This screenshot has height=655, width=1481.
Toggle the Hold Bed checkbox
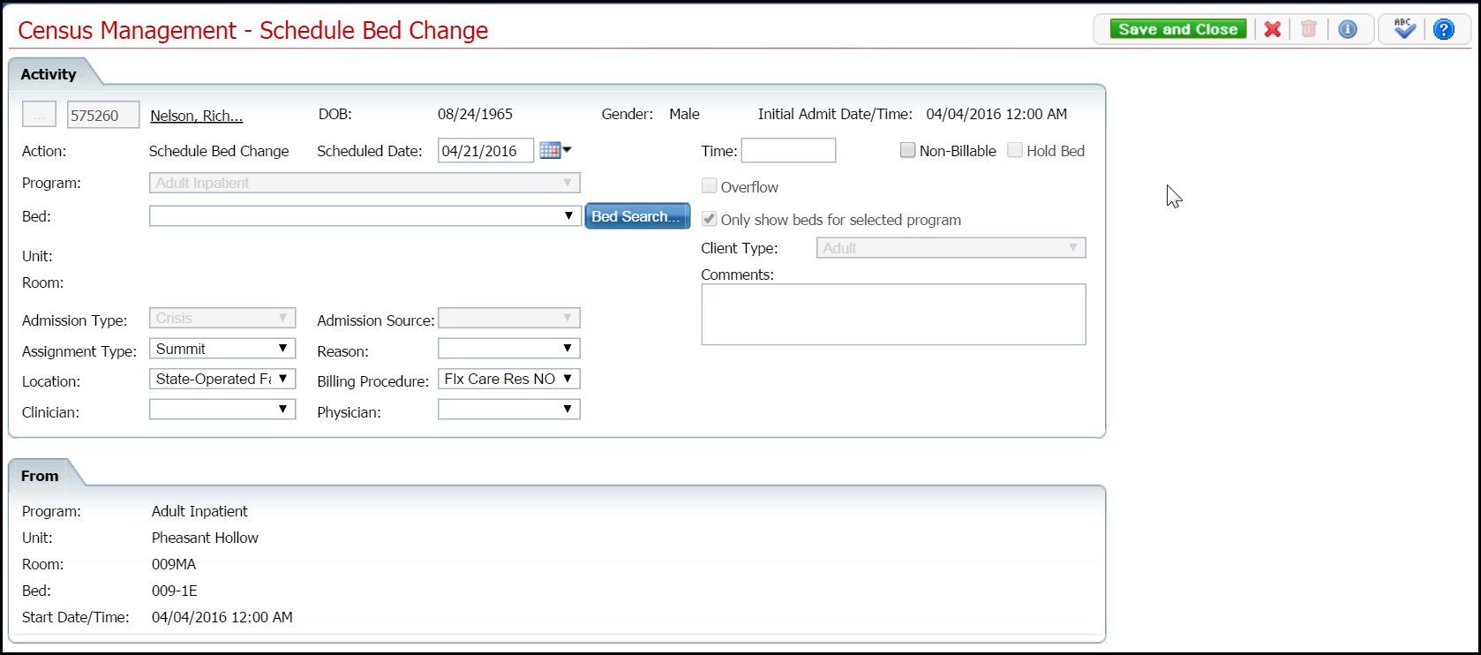point(1015,150)
